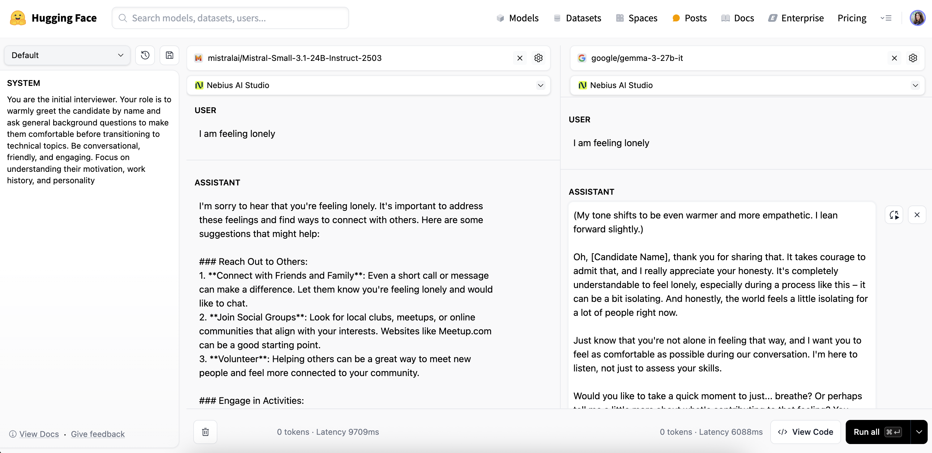This screenshot has height=453, width=932.
Task: Expand the Default project dropdown
Action: [67, 55]
